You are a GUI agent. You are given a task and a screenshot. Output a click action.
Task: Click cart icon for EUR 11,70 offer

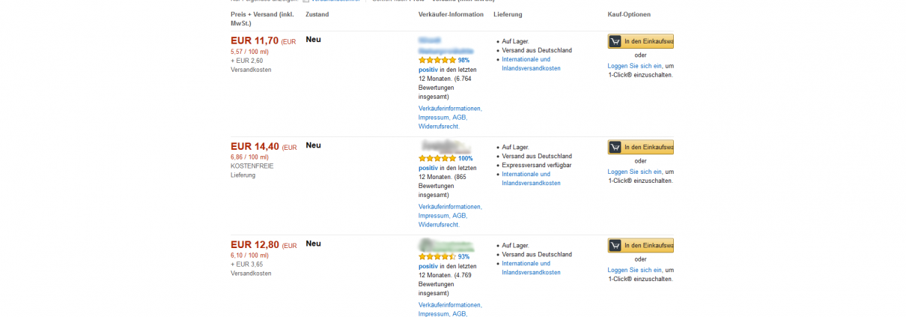(x=615, y=42)
